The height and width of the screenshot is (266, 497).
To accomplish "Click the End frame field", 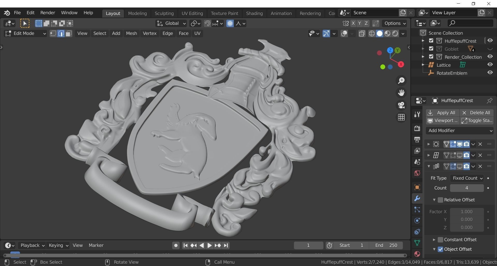I will (386, 245).
